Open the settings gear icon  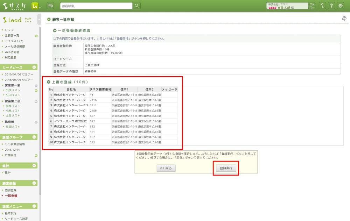pyautogui.click(x=340, y=6)
